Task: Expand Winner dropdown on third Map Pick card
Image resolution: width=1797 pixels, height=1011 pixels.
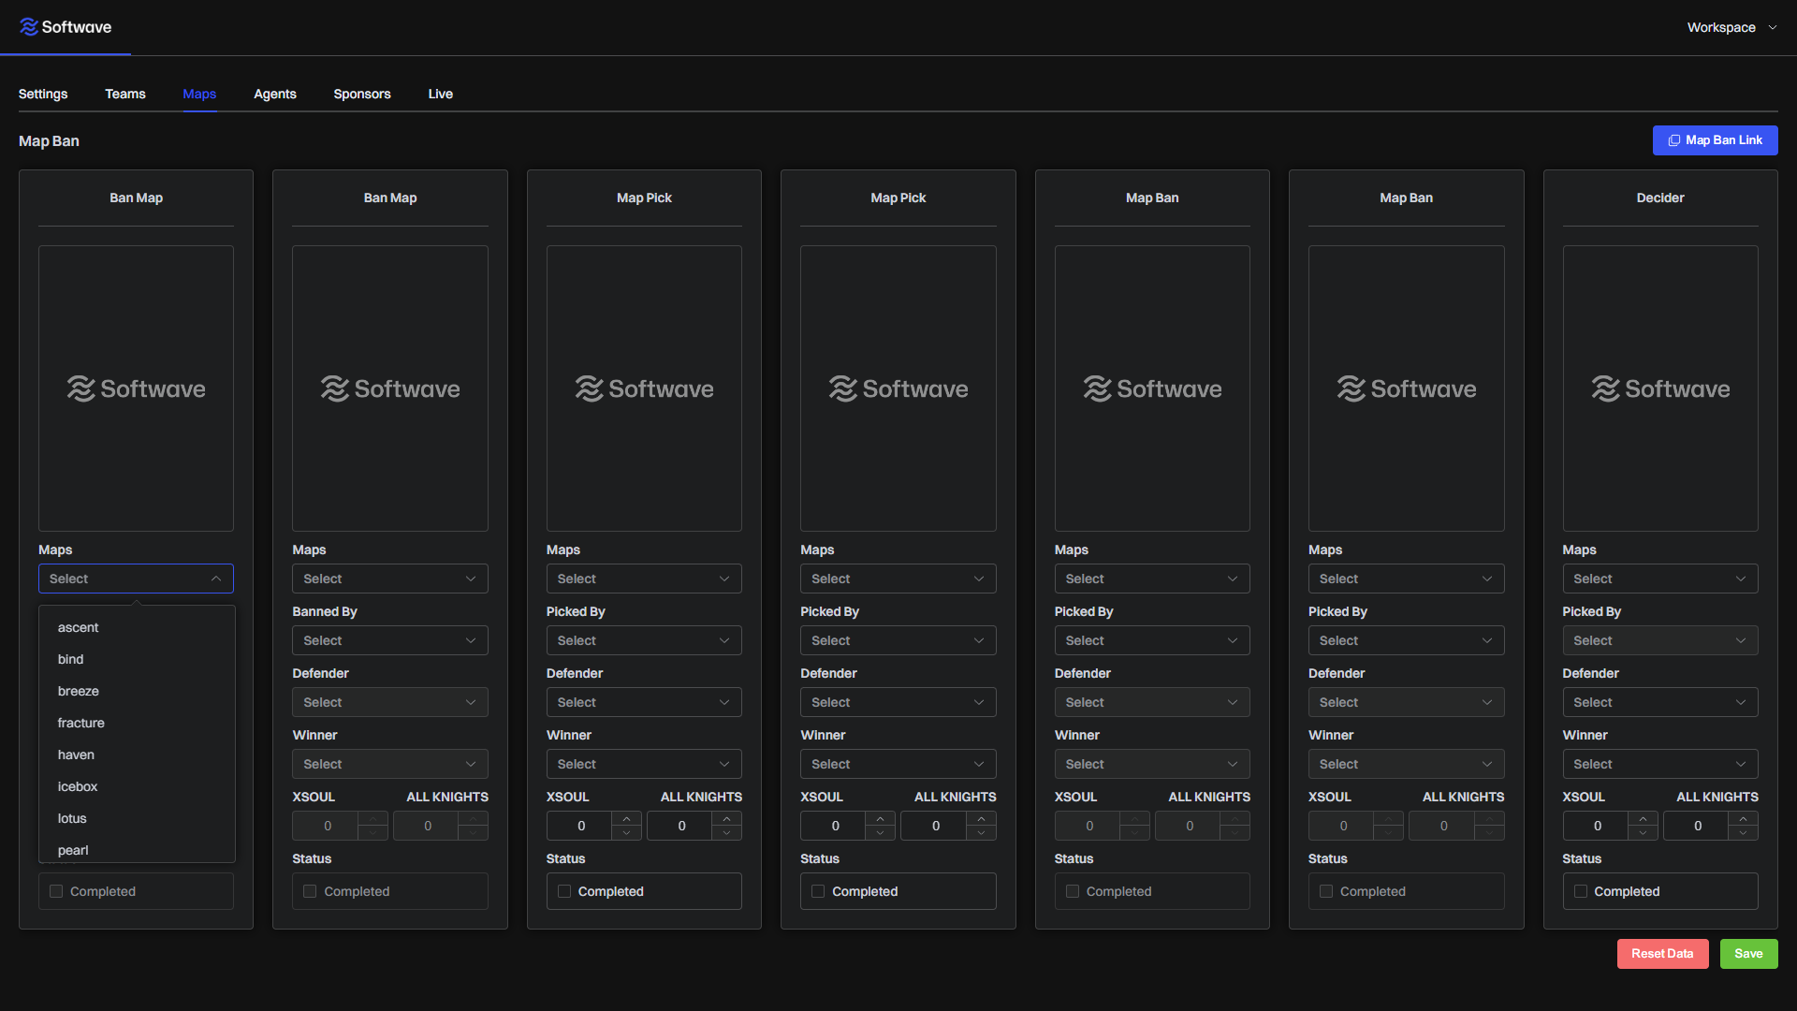Action: (x=643, y=763)
